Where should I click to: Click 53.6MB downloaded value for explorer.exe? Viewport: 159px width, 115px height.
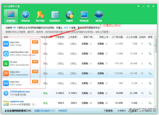[119, 103]
